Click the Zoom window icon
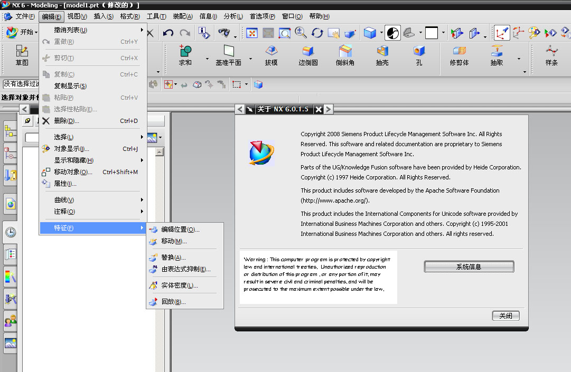The height and width of the screenshot is (372, 571). pyautogui.click(x=284, y=33)
